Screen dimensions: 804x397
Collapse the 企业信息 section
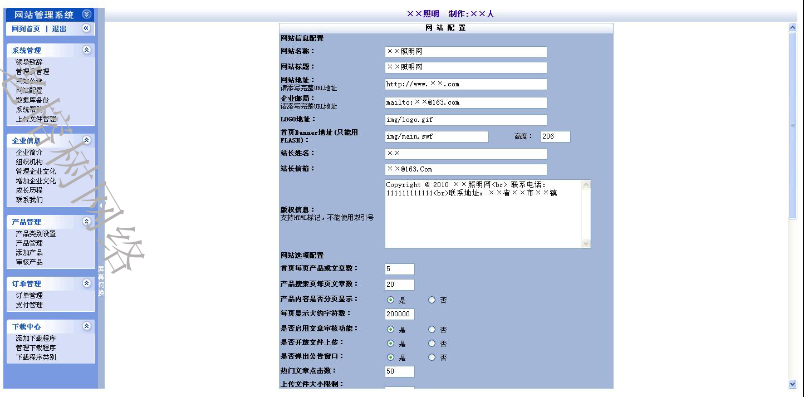coord(86,140)
